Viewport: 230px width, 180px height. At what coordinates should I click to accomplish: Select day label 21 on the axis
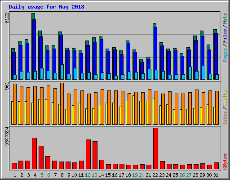coord(148,175)
